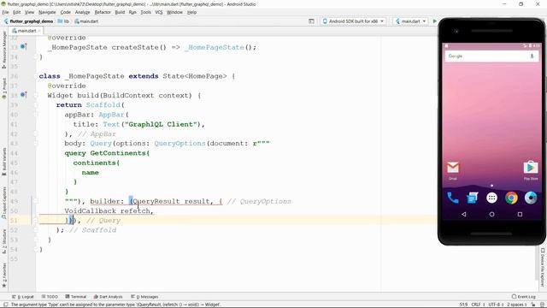Image resolution: width=547 pixels, height=308 pixels.
Task: Collapse the fold marker at line 43 body
Action: [36, 144]
